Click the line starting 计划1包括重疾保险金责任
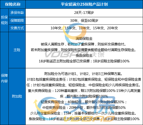 84,79
